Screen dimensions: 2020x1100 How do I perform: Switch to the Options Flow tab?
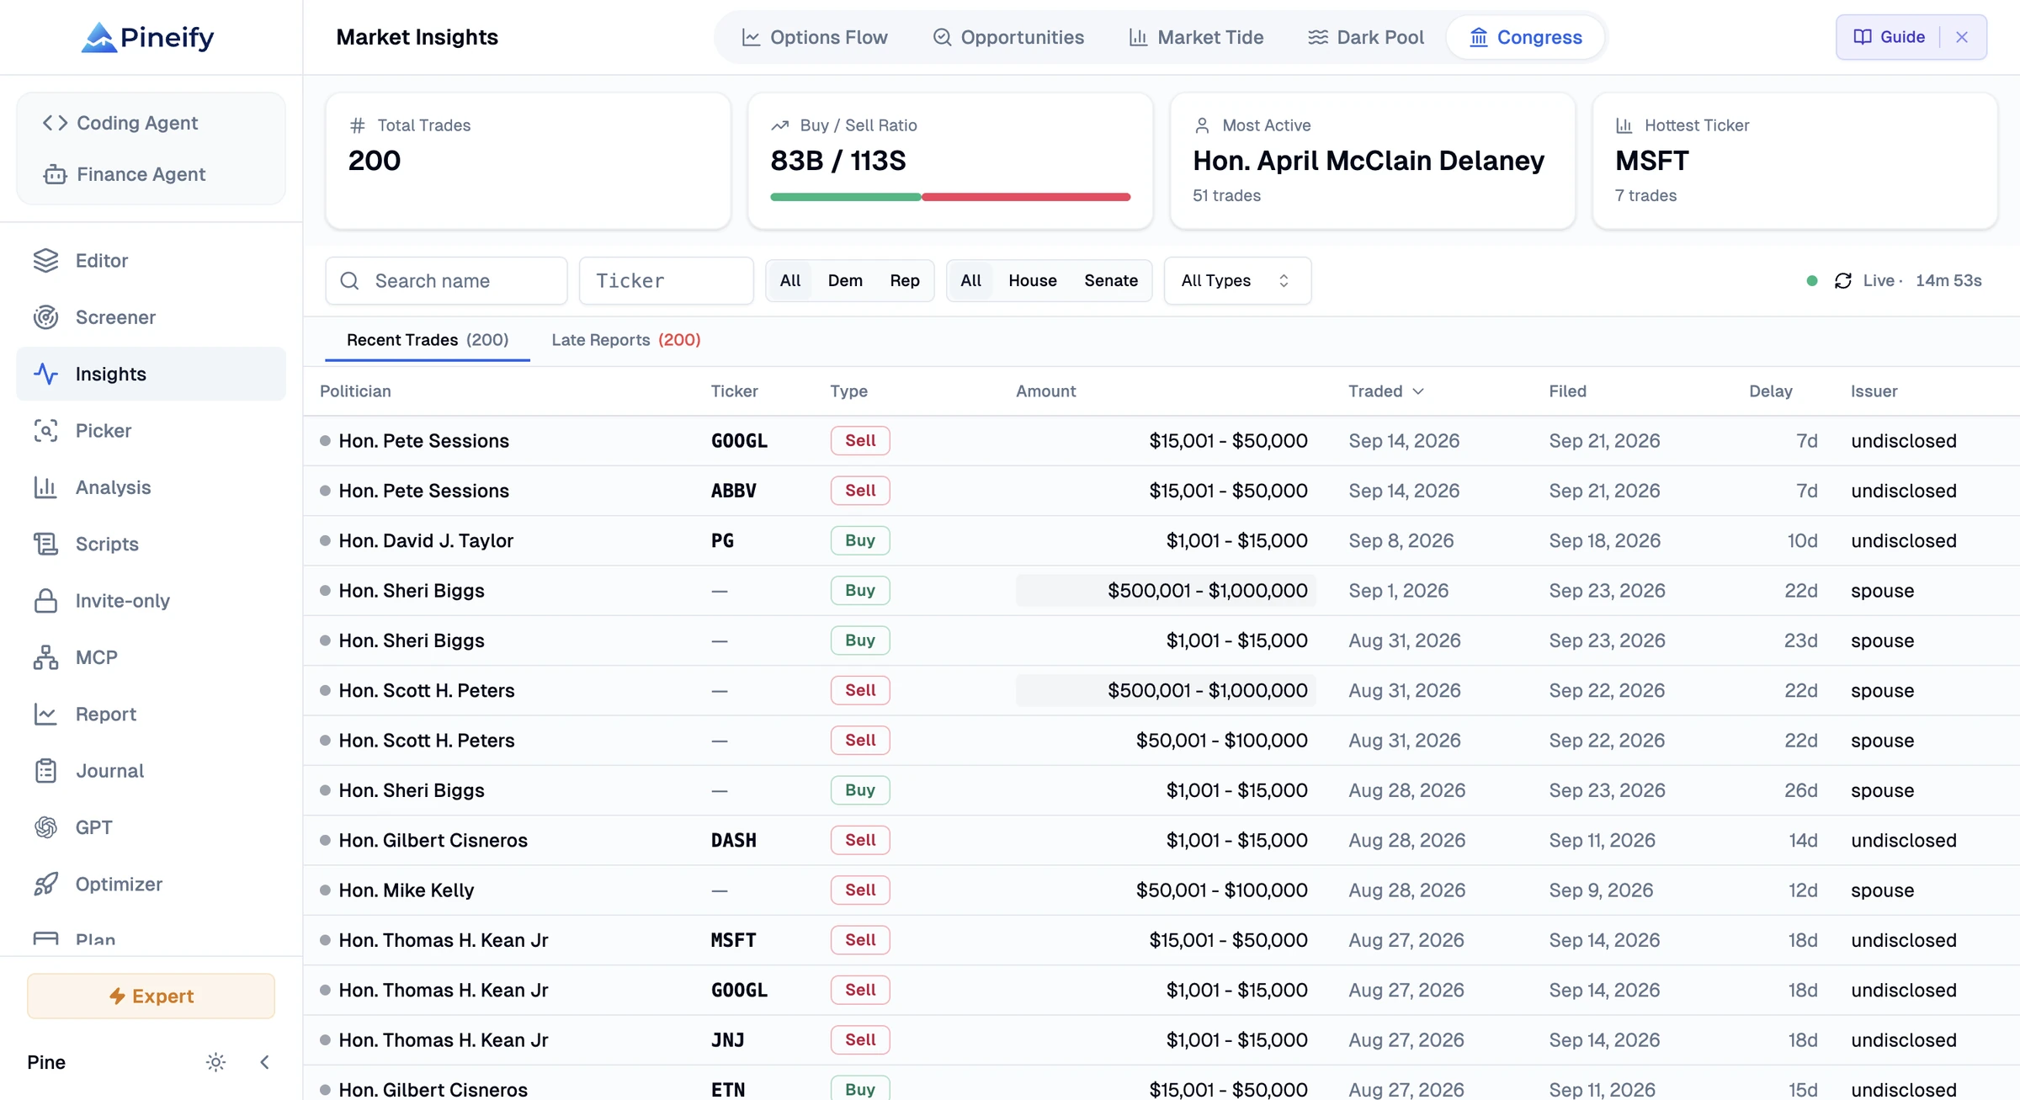[x=814, y=37]
